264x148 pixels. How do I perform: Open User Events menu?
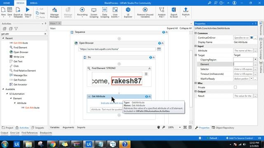pos(115,12)
